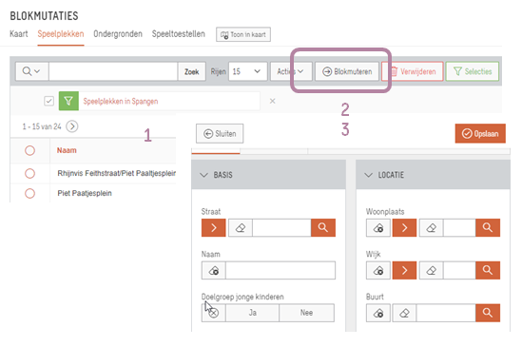Click Doelgroep jonge kinderen reset icon
522x347 pixels.
tap(214, 313)
